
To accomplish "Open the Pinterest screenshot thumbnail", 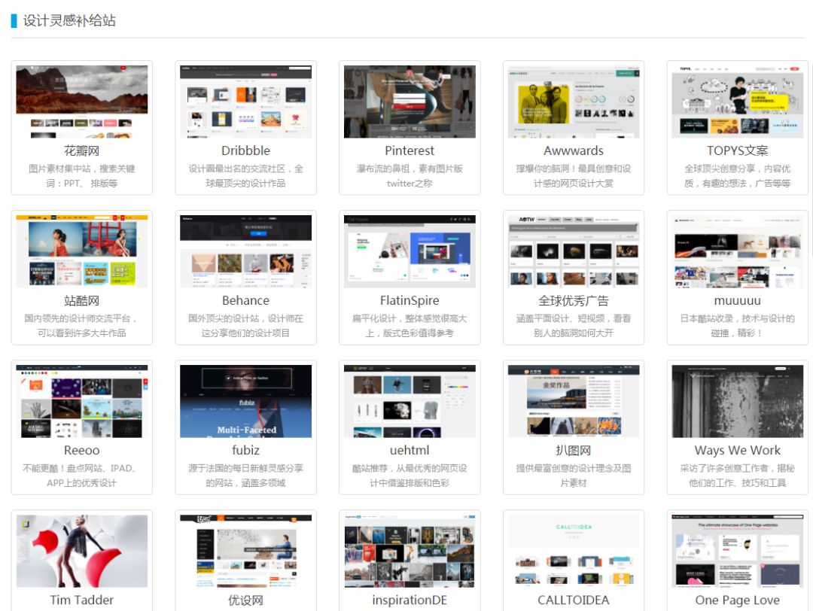I will pyautogui.click(x=410, y=102).
